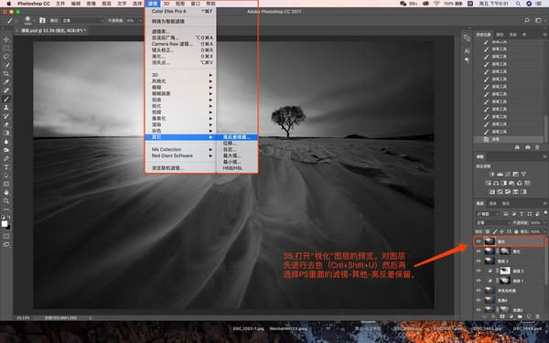This screenshot has width=549, height=343.
Task: Hide the 曲线 2 adjustment layer
Action: tap(479, 271)
